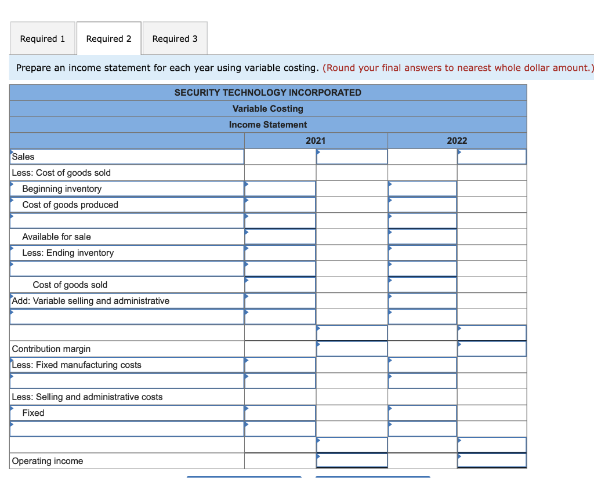Select the 2021 Cost of goods sold total field
This screenshot has width=594, height=479.
280,285
